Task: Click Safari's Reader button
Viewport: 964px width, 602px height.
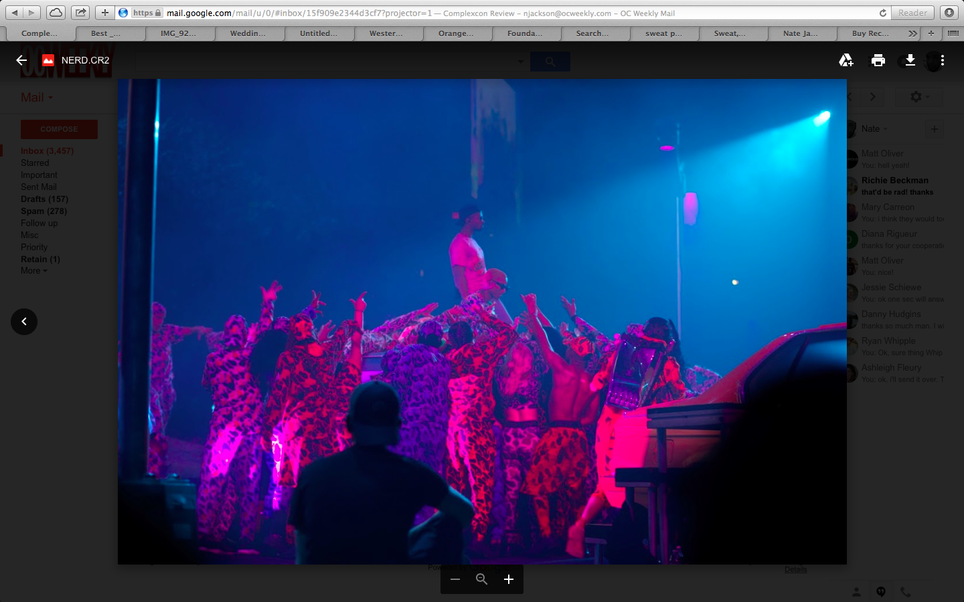Action: 912,13
